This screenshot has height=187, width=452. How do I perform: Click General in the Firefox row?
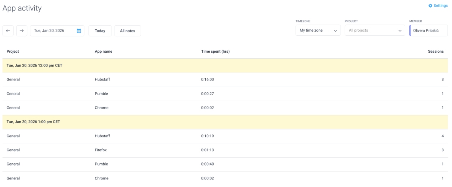pos(13,150)
